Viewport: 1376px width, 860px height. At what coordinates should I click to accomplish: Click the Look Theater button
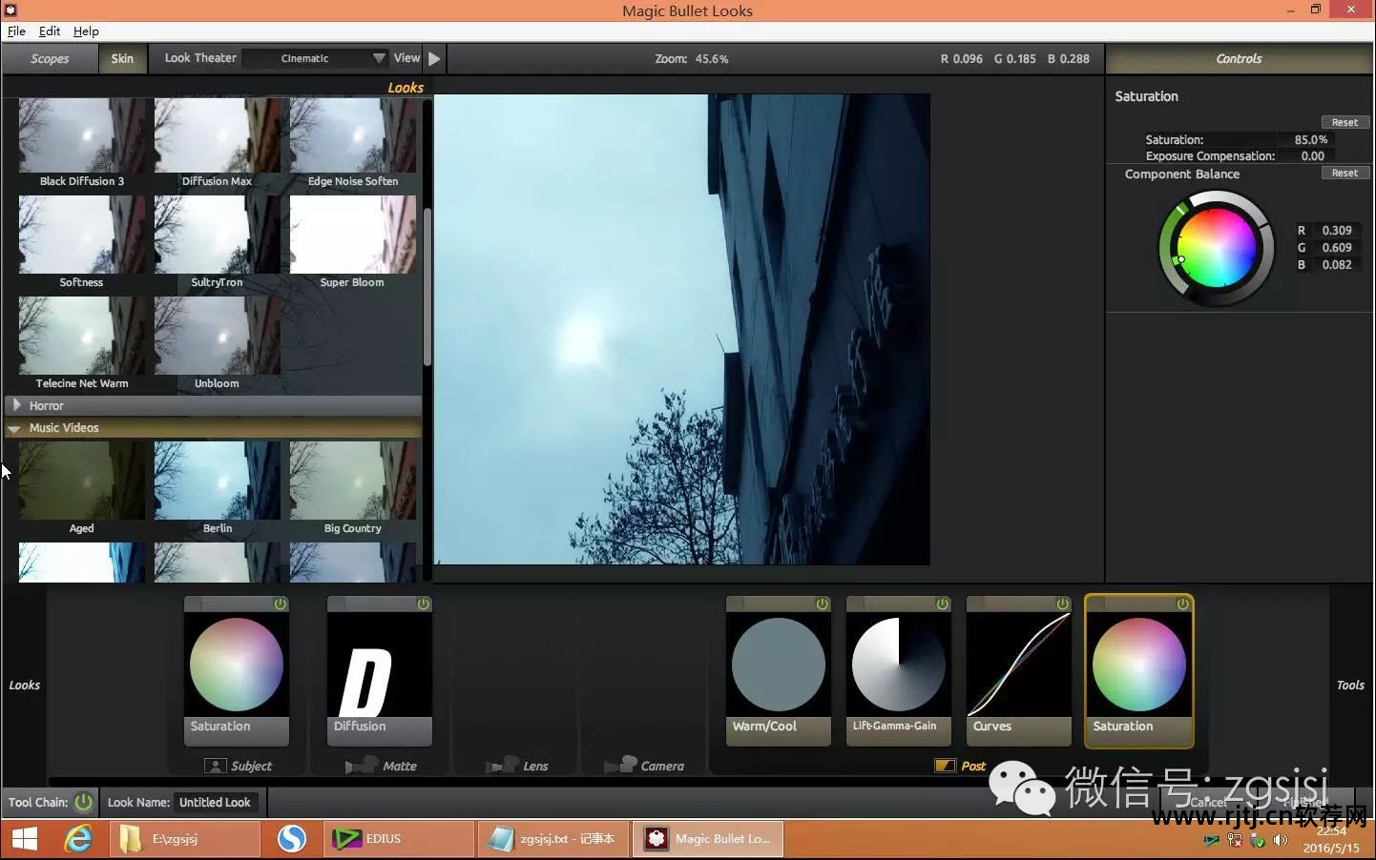200,58
